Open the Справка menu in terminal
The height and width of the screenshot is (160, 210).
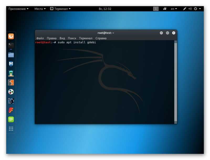(101, 38)
